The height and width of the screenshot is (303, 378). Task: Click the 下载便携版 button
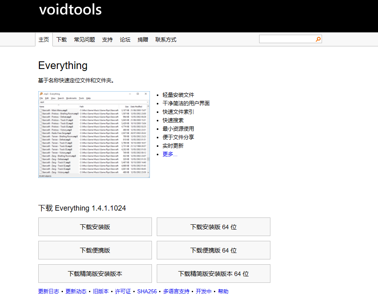[x=95, y=250]
